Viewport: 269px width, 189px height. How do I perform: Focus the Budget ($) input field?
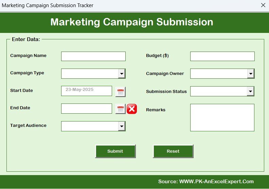tap(222, 56)
